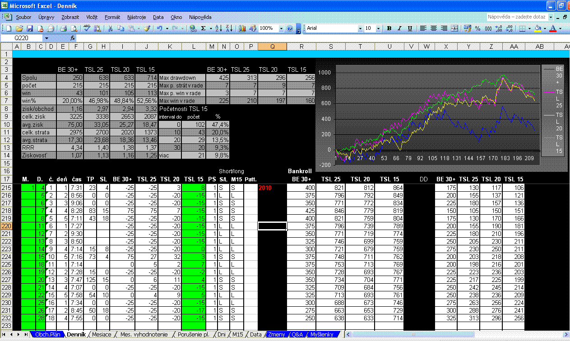Open the Font Color dropdown arrow

pos(560,28)
